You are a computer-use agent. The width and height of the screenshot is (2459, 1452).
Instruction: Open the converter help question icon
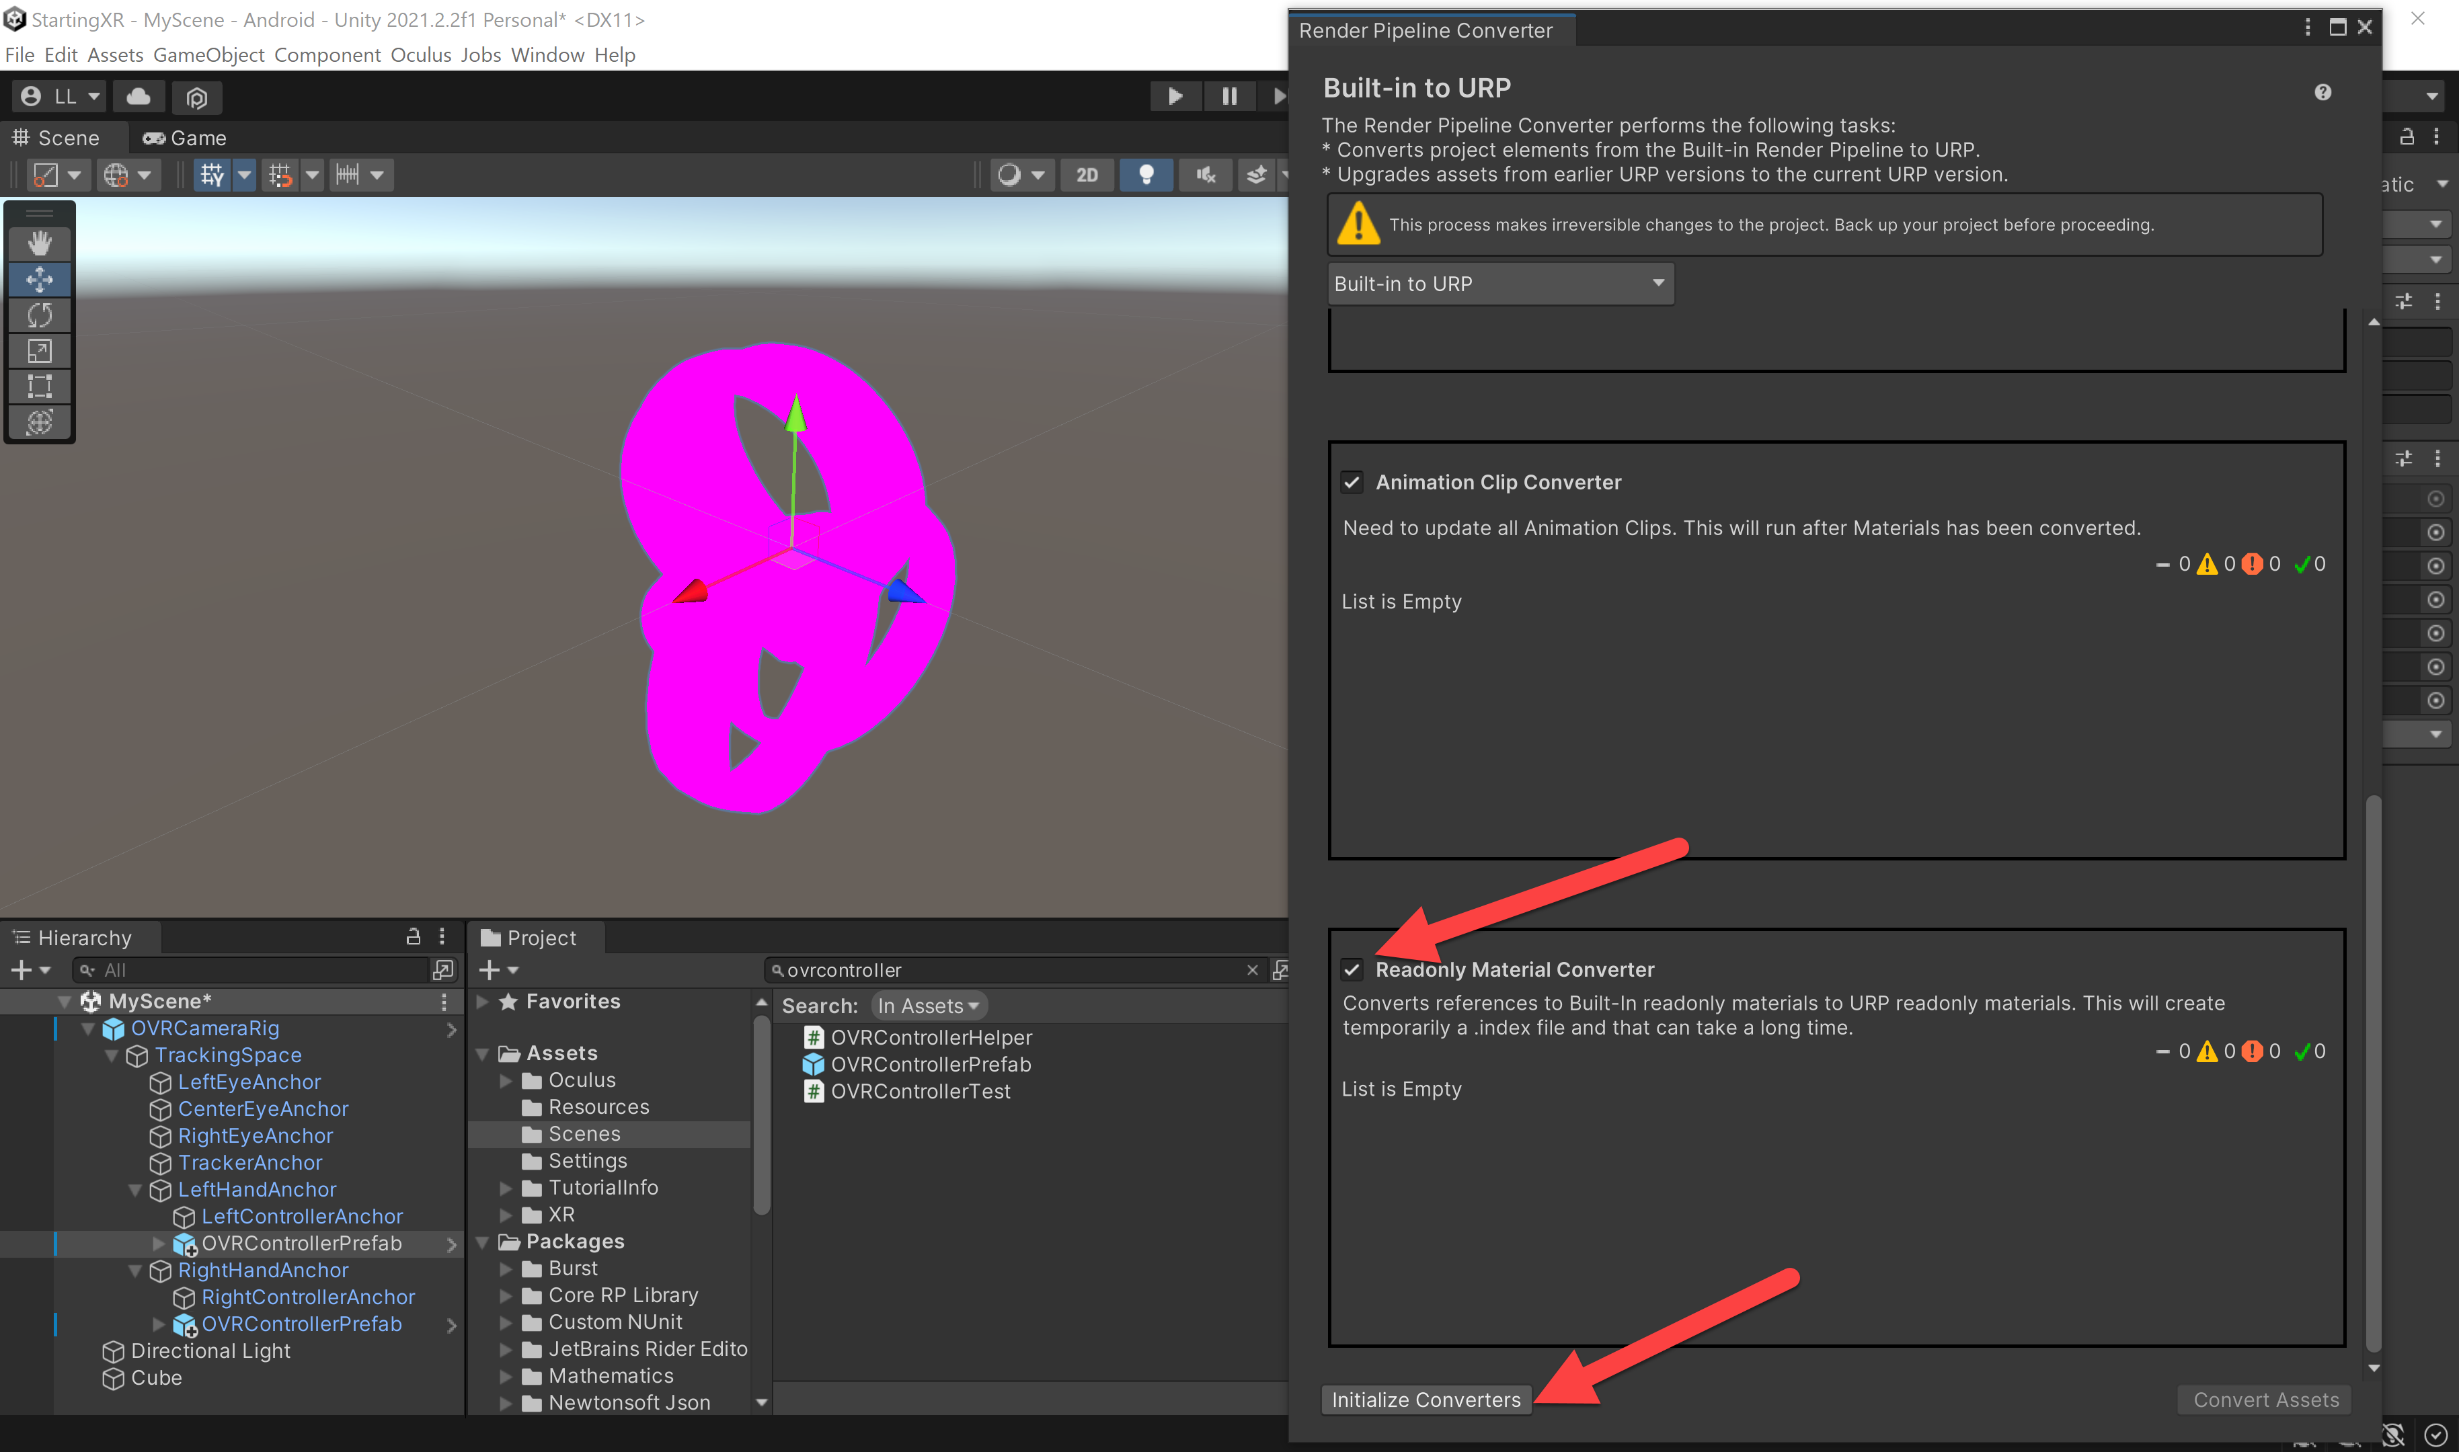[x=2322, y=92]
